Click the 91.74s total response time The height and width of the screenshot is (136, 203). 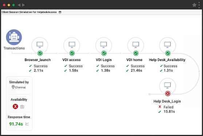pyautogui.click(x=16, y=124)
